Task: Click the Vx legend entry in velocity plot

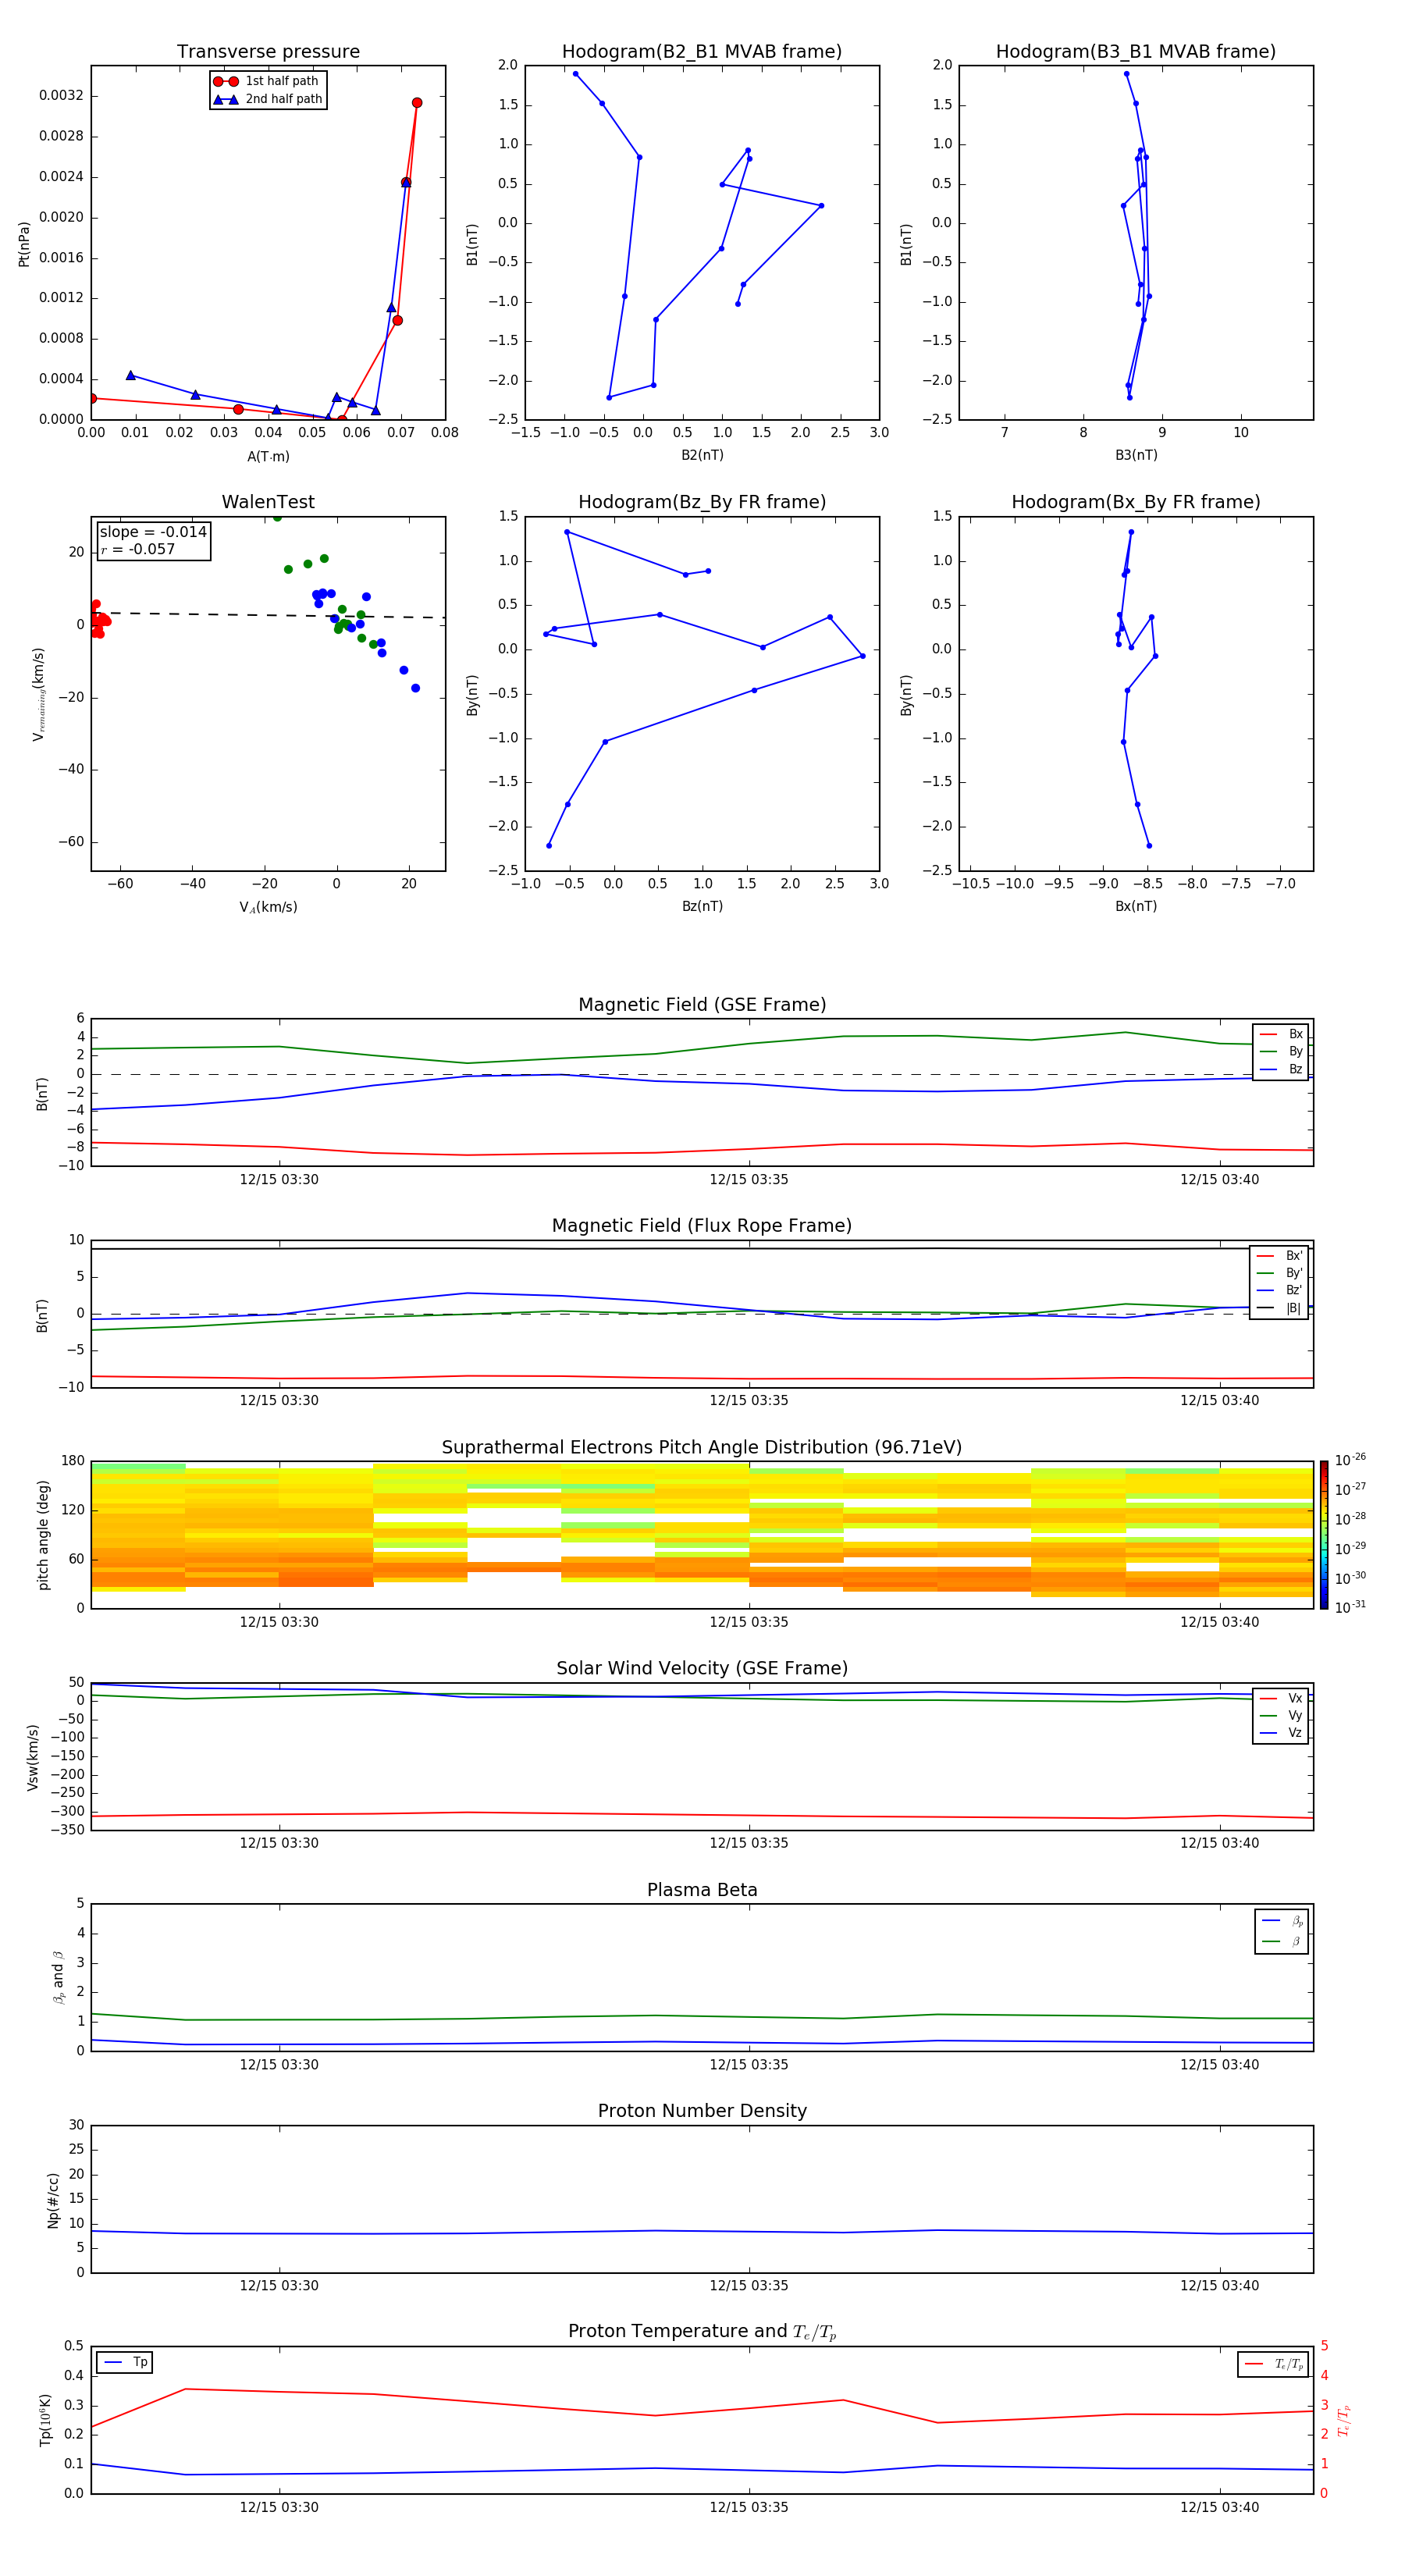Action: coord(1281,1698)
